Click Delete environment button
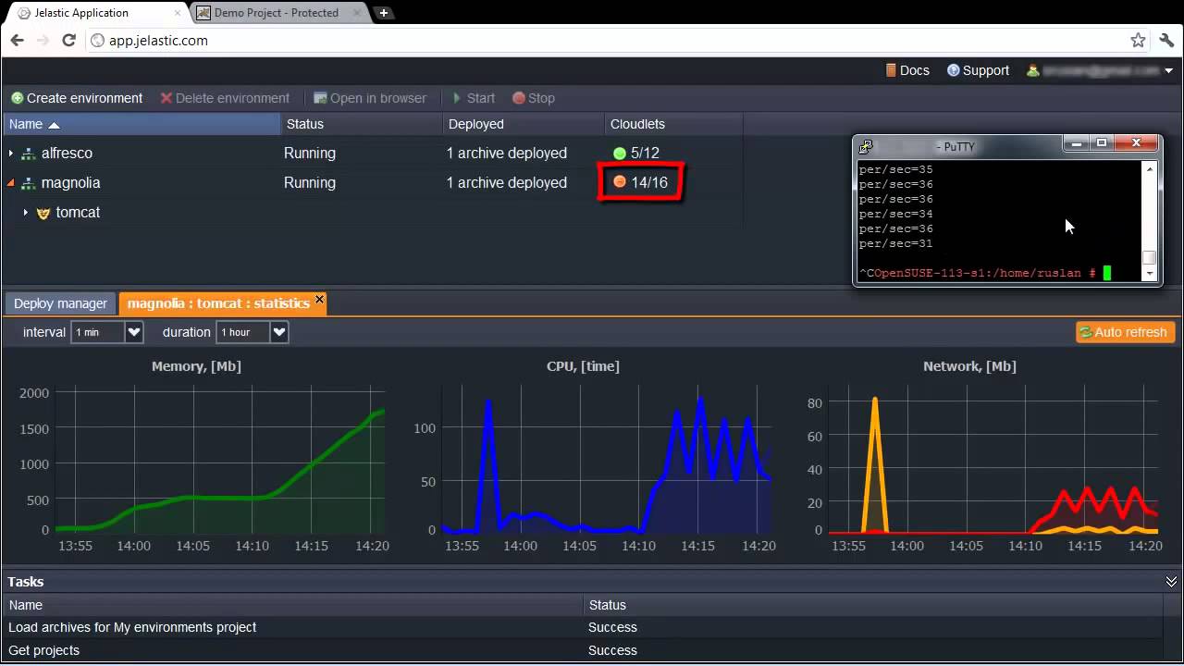This screenshot has height=666, width=1184. pyautogui.click(x=225, y=98)
